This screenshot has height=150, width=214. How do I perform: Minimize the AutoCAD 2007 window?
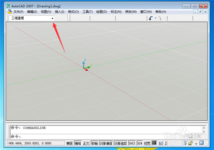186,6
